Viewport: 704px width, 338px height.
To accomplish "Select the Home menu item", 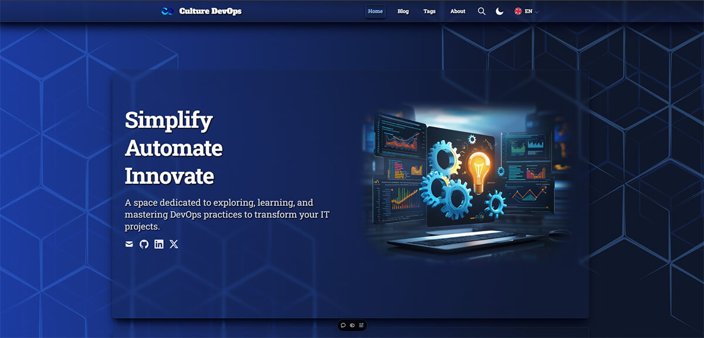I will click(375, 11).
